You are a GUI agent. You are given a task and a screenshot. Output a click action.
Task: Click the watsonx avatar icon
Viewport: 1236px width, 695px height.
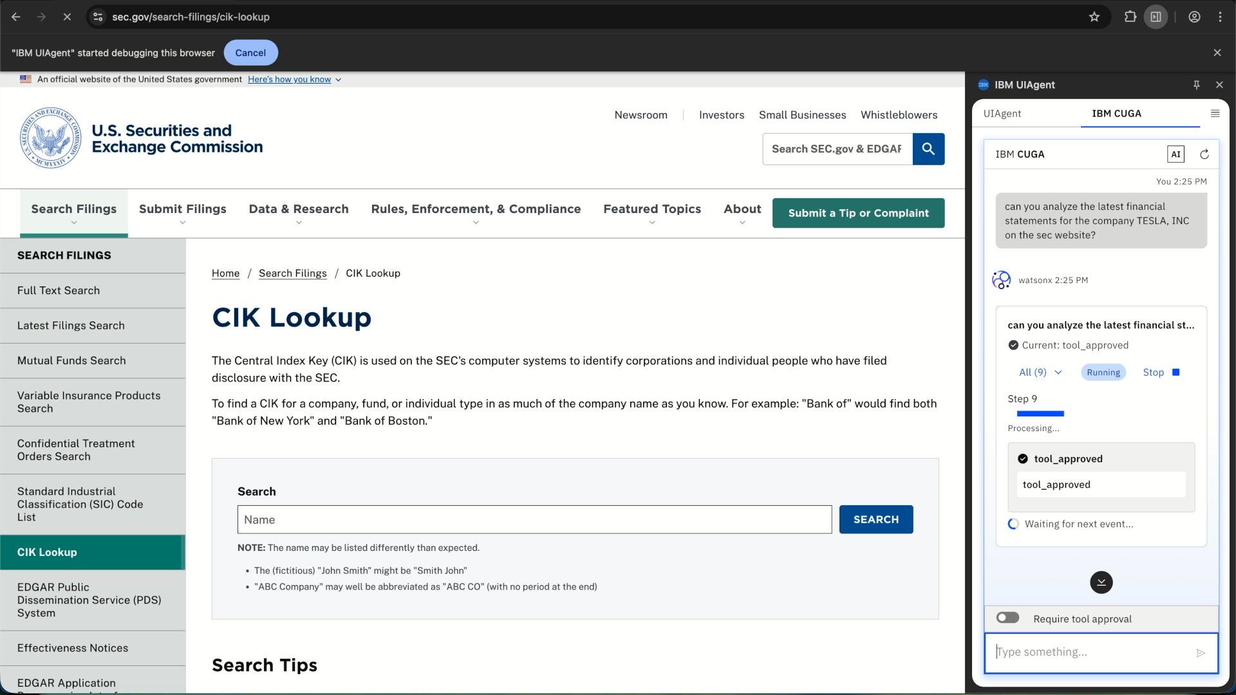pos(1002,280)
